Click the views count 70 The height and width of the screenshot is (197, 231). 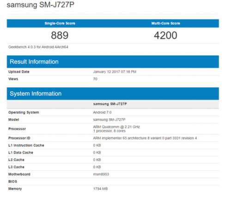95,79
